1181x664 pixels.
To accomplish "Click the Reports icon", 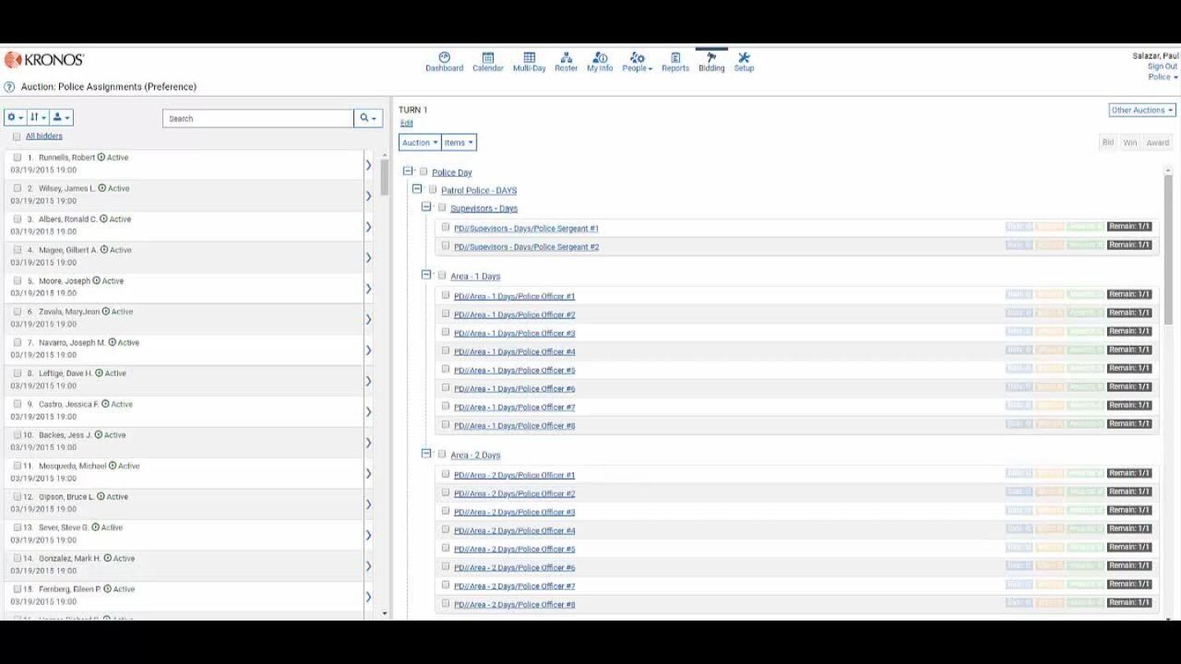I will point(675,58).
